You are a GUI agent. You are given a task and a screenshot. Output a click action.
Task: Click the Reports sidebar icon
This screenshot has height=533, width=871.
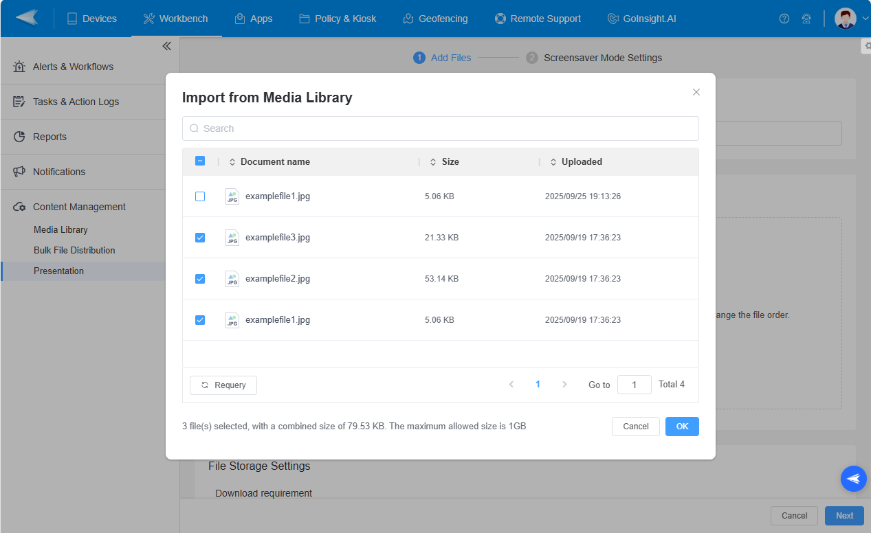tap(19, 136)
